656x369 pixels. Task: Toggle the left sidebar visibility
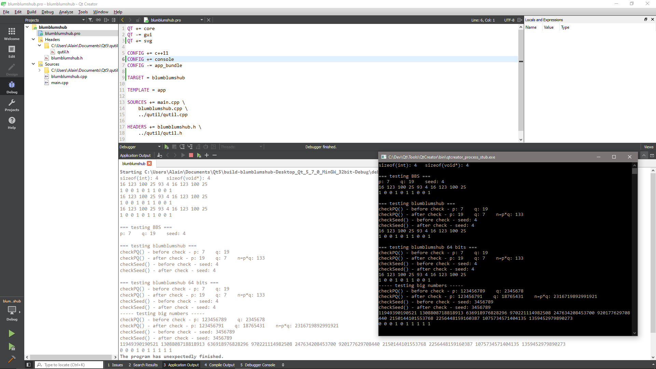click(29, 365)
